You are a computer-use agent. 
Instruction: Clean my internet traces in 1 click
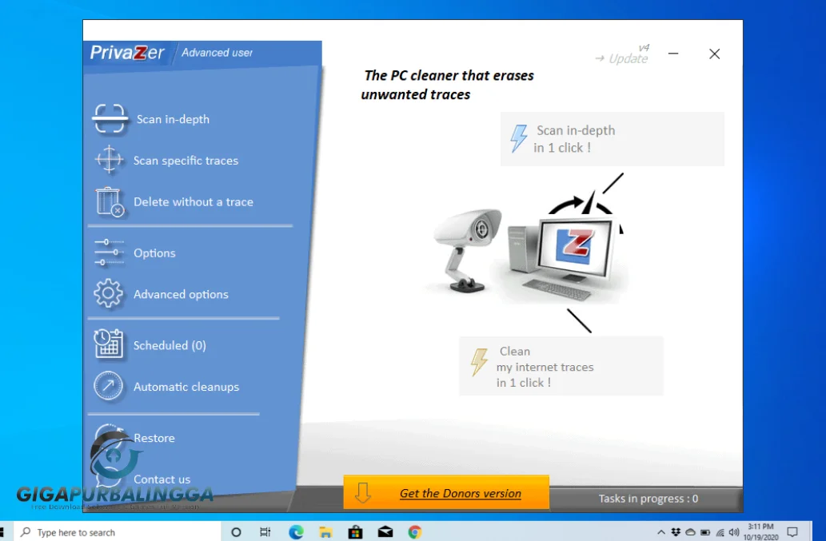tap(561, 366)
